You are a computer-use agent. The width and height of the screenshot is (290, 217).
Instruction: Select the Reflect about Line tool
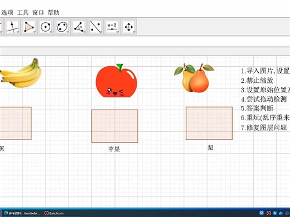coord(95,27)
